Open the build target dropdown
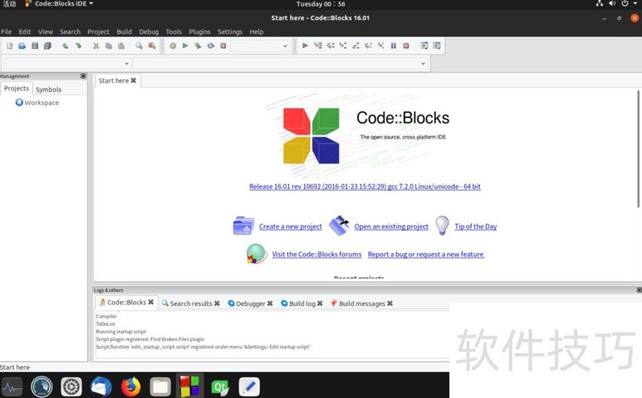The height and width of the screenshot is (398, 642). point(260,46)
